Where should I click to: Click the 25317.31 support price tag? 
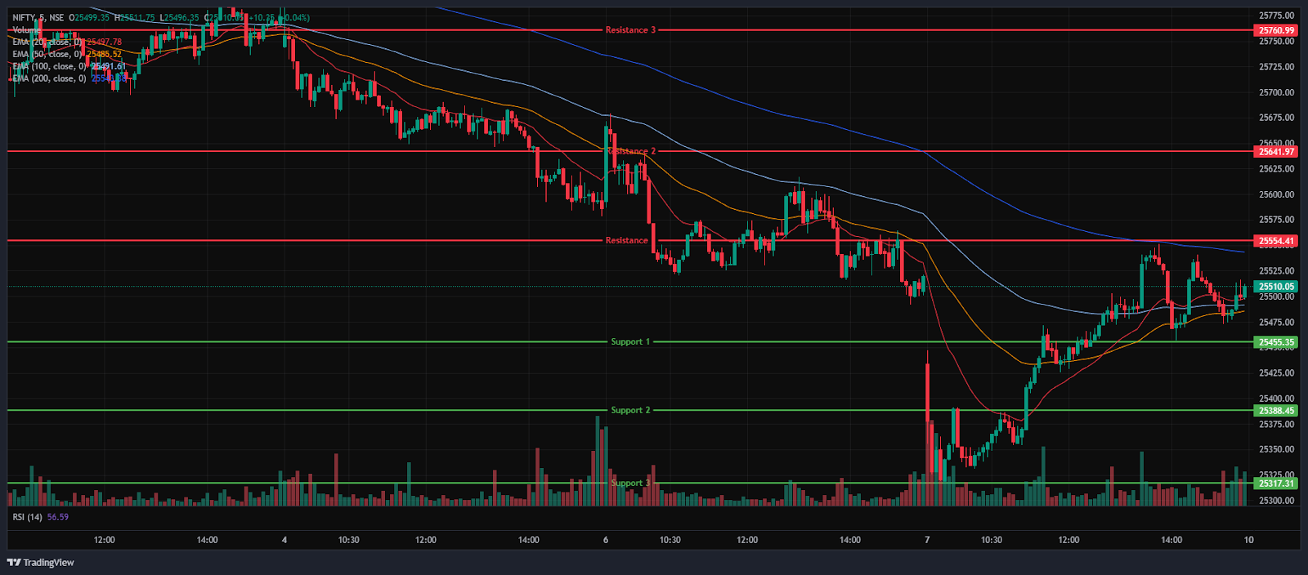1276,484
